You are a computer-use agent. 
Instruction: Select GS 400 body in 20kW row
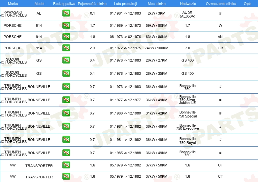pyautogui.click(x=187, y=60)
